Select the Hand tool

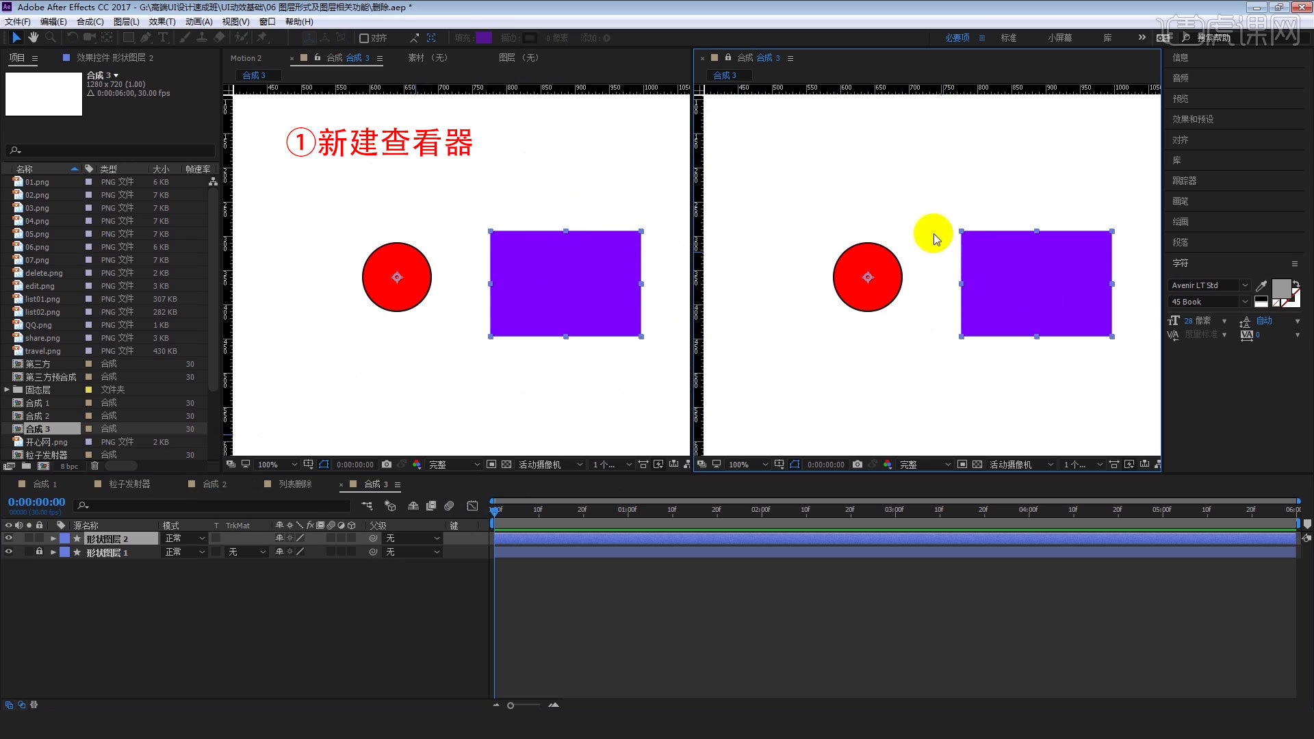tap(33, 38)
